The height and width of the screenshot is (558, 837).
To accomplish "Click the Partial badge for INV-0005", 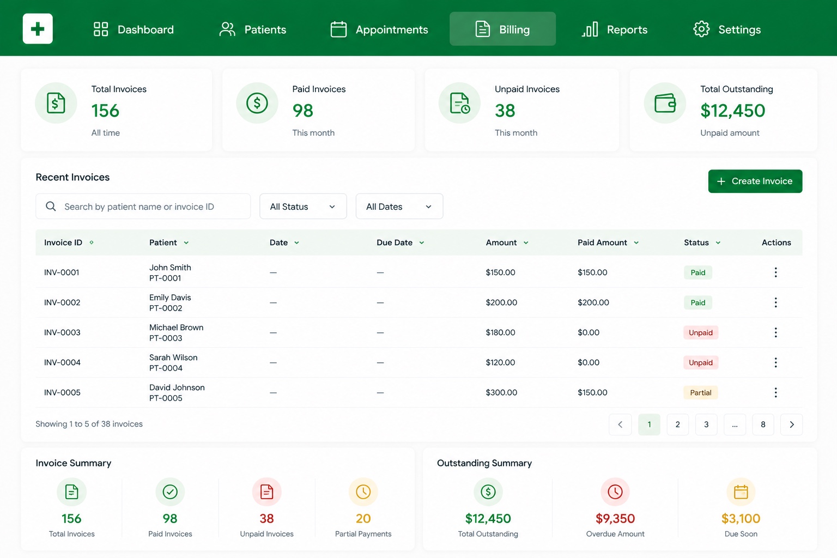I will (x=701, y=392).
